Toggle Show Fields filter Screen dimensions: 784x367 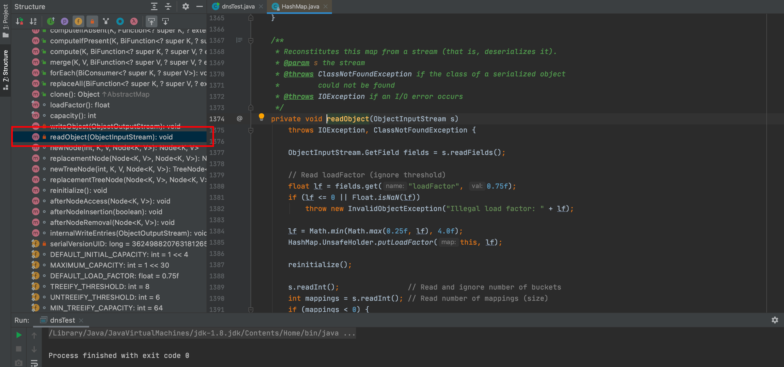pos(78,21)
